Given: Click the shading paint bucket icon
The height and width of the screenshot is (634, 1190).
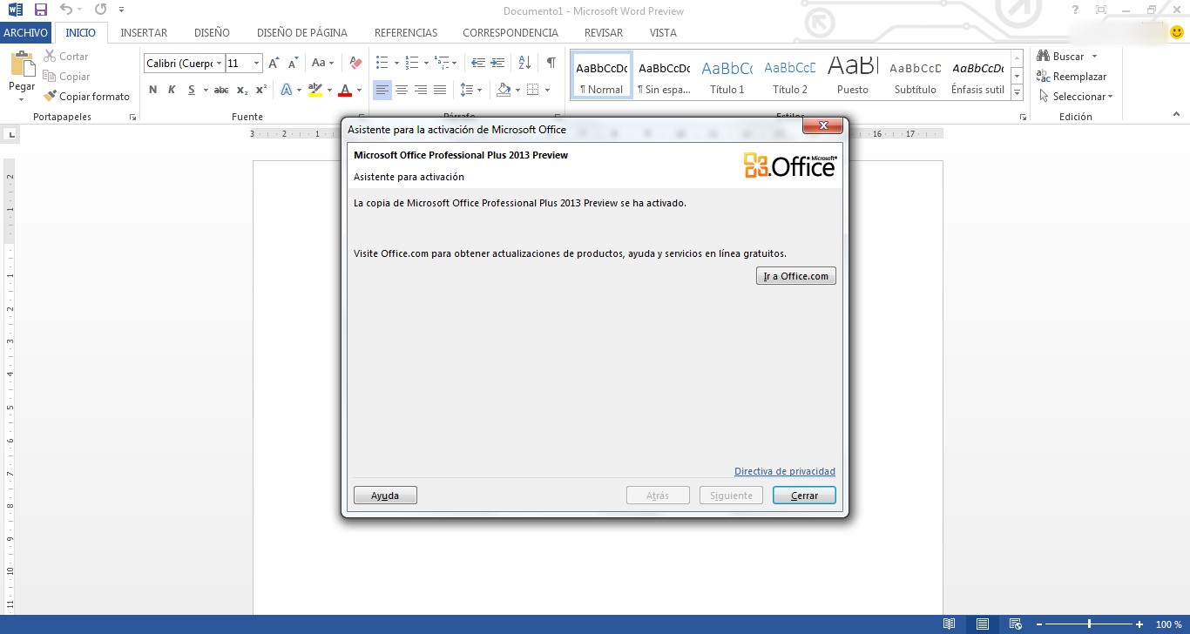Looking at the screenshot, I should 504,90.
